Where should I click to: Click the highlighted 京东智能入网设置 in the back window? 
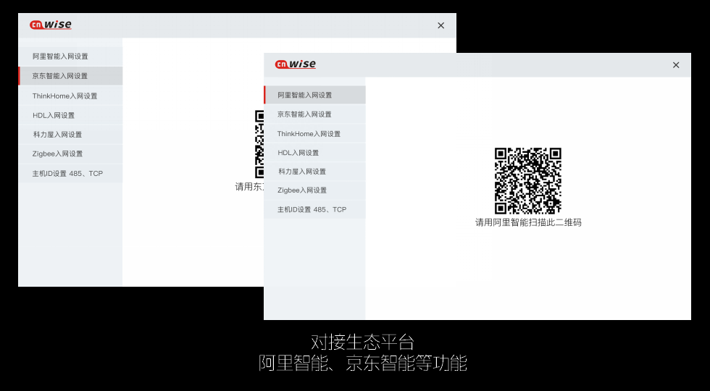60,76
